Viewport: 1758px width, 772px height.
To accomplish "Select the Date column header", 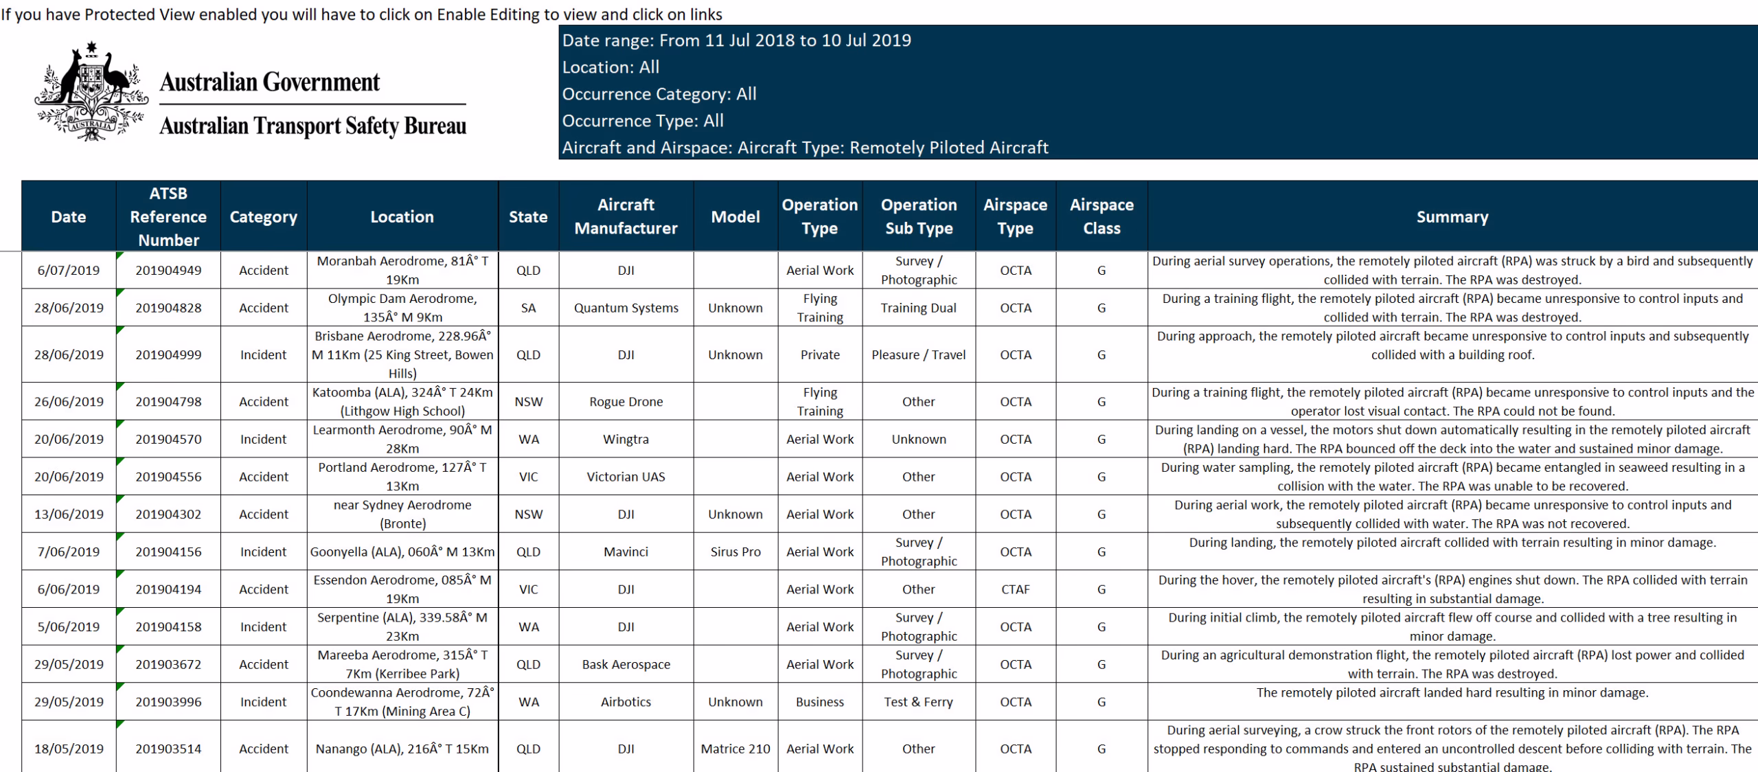I will 69,216.
